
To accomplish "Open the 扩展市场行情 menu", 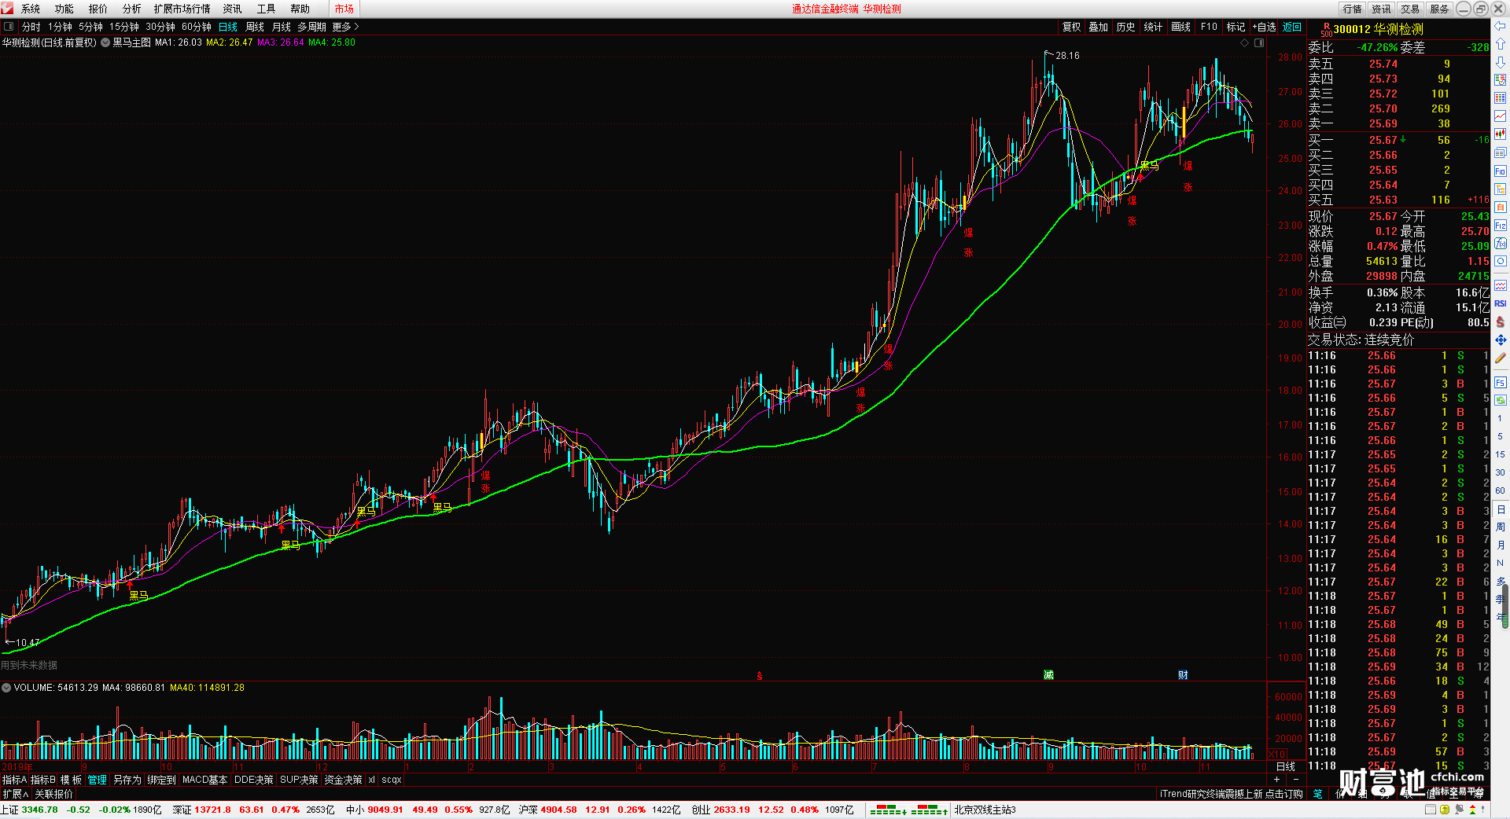I will pos(182,9).
